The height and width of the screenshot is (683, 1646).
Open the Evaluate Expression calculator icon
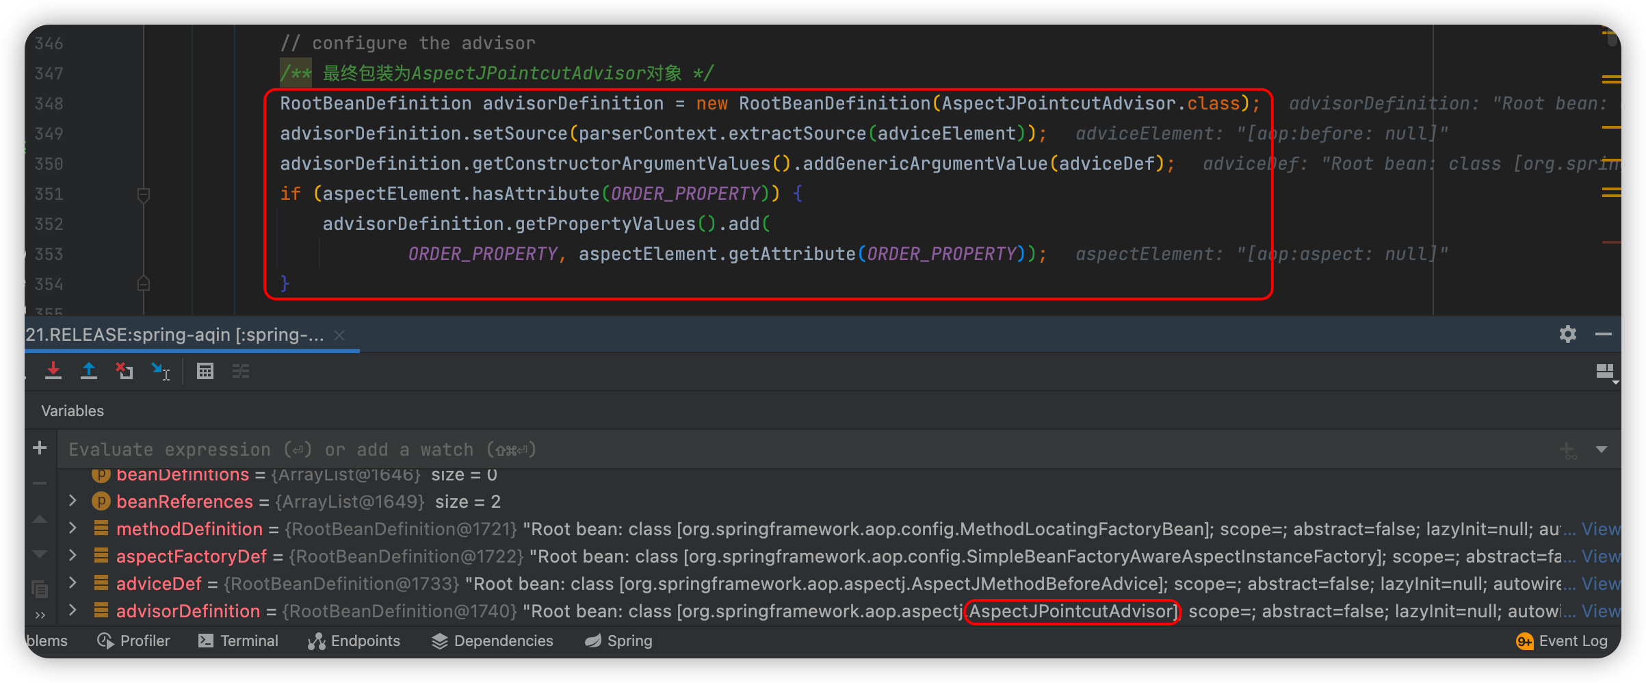pyautogui.click(x=205, y=371)
